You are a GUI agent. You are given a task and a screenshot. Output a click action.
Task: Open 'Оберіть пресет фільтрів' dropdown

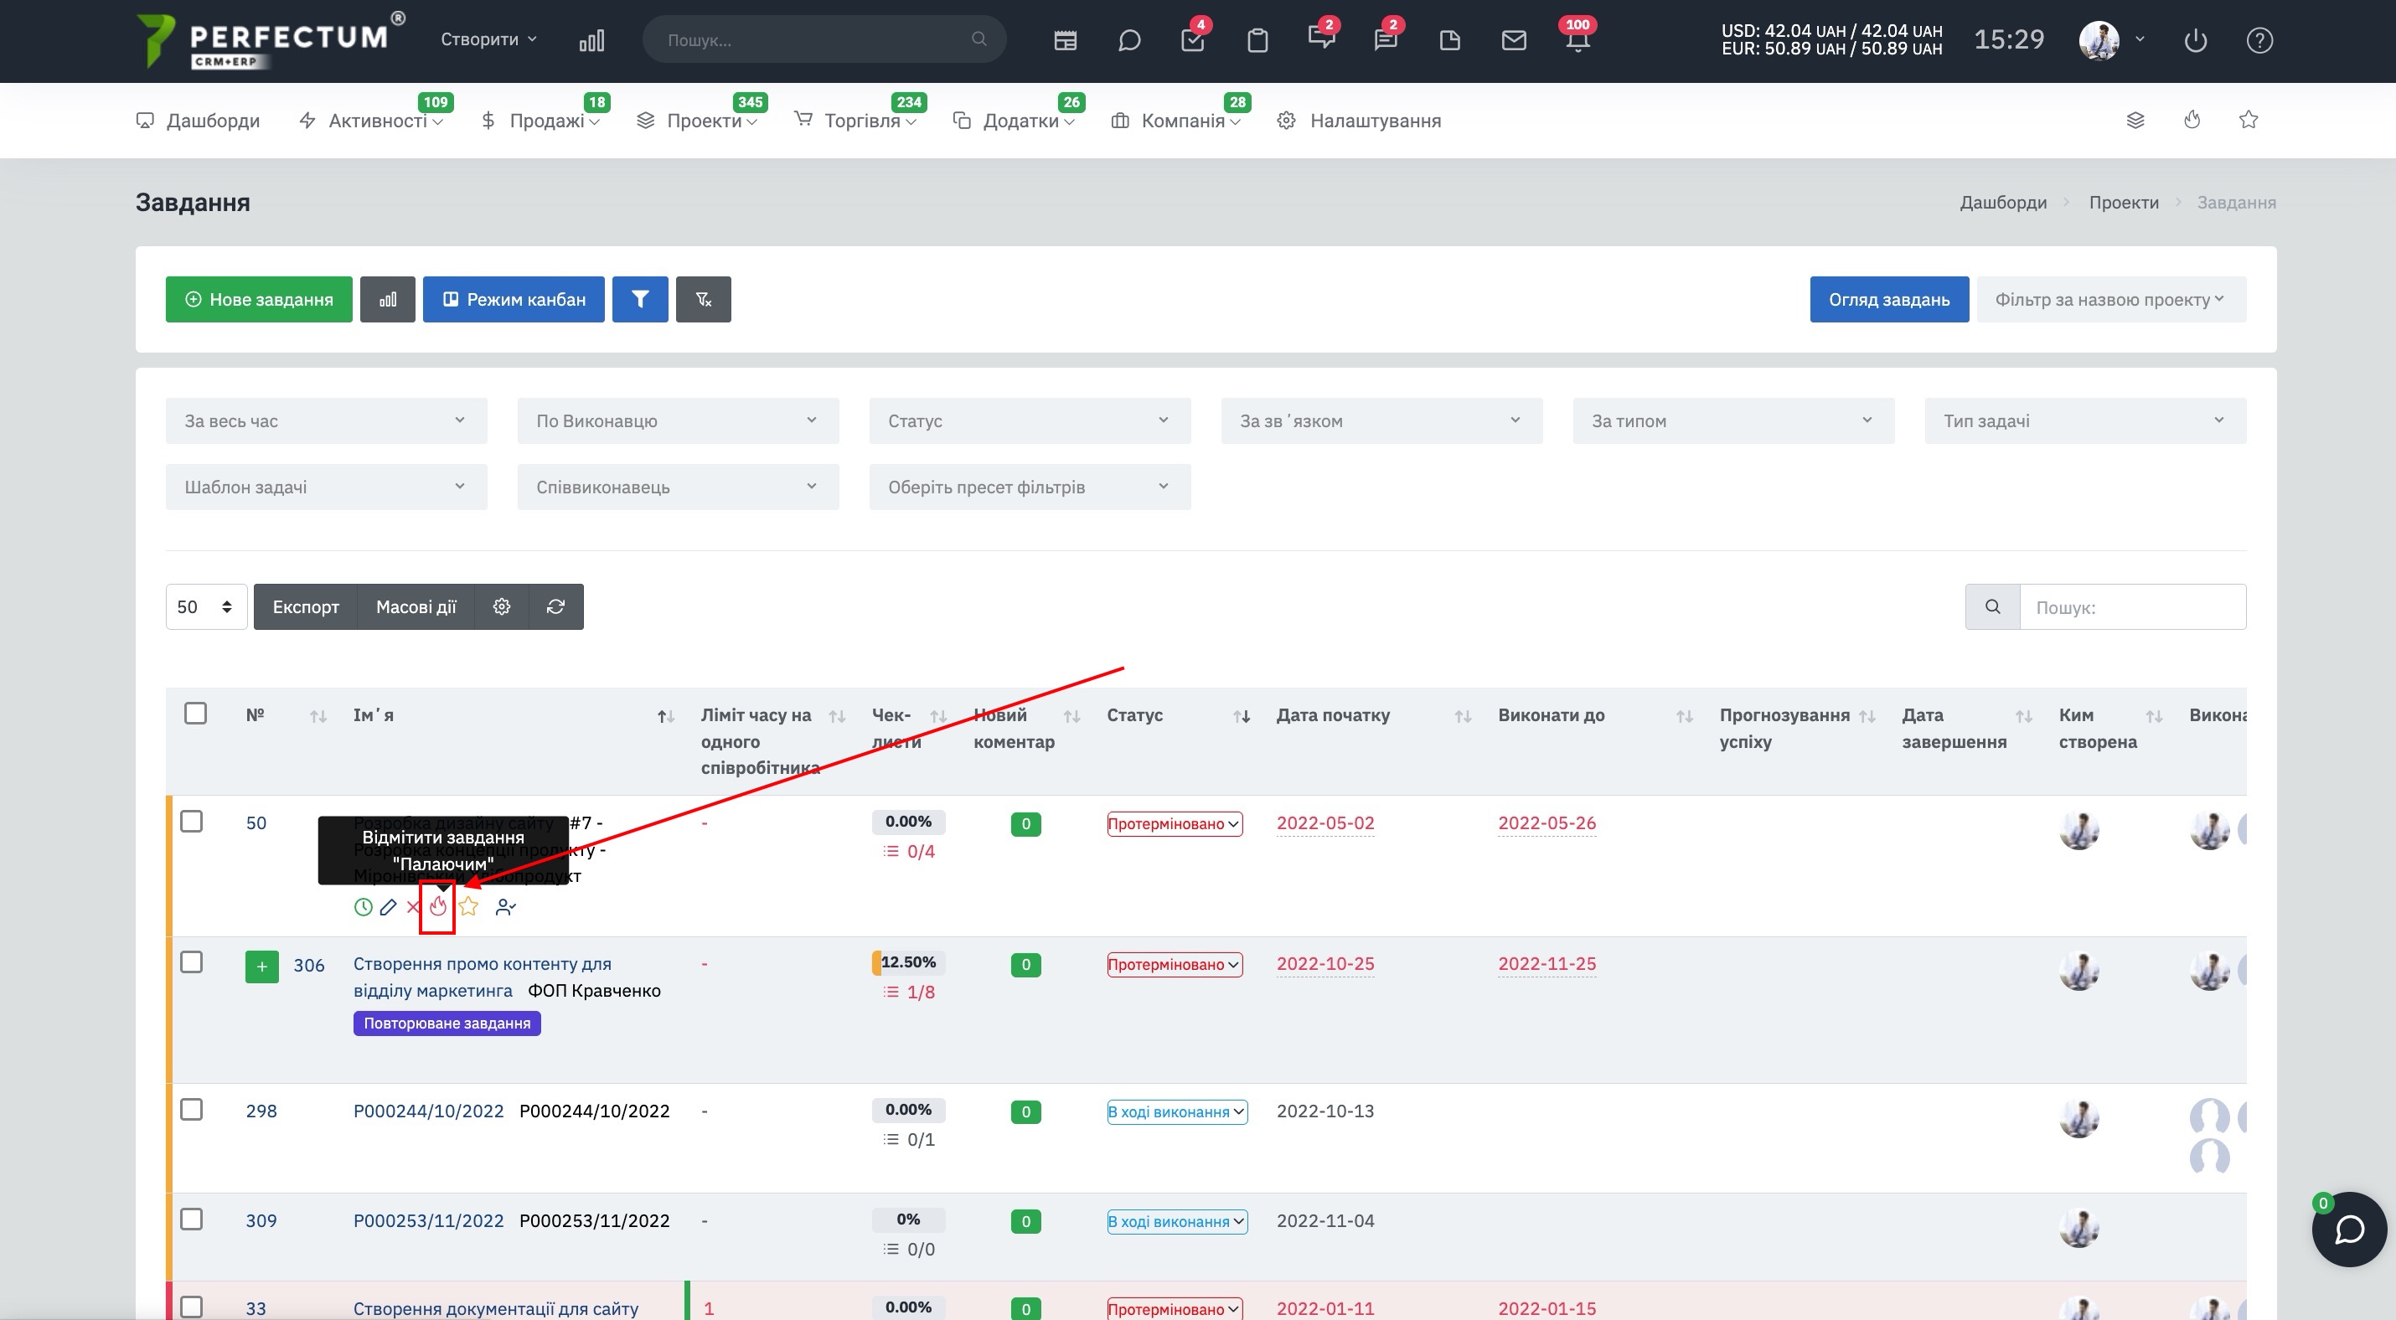pos(1030,487)
